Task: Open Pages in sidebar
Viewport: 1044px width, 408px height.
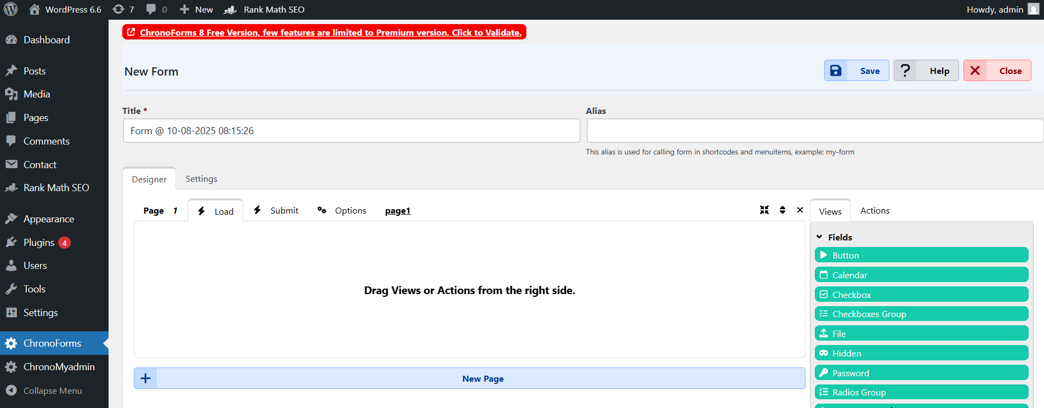Action: coord(54,118)
